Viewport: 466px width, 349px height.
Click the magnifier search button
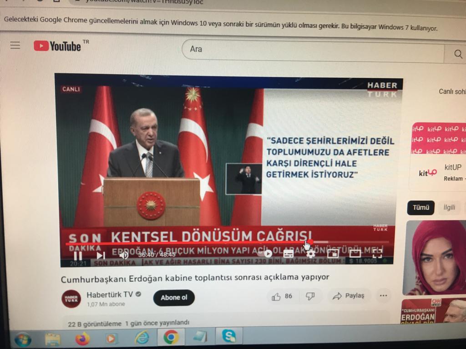[458, 54]
